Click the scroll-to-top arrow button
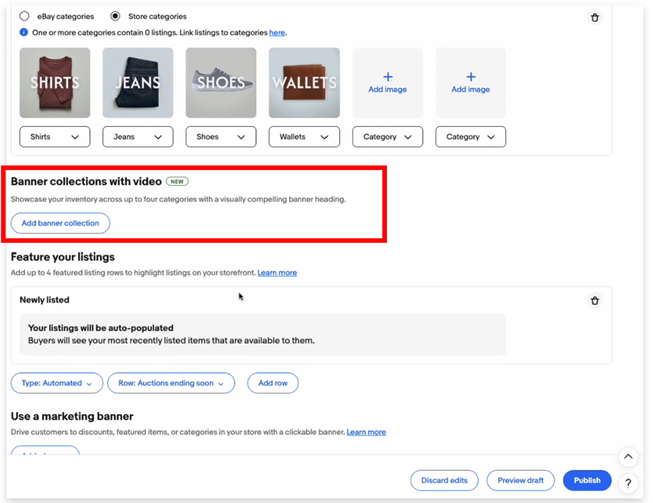 tap(628, 457)
